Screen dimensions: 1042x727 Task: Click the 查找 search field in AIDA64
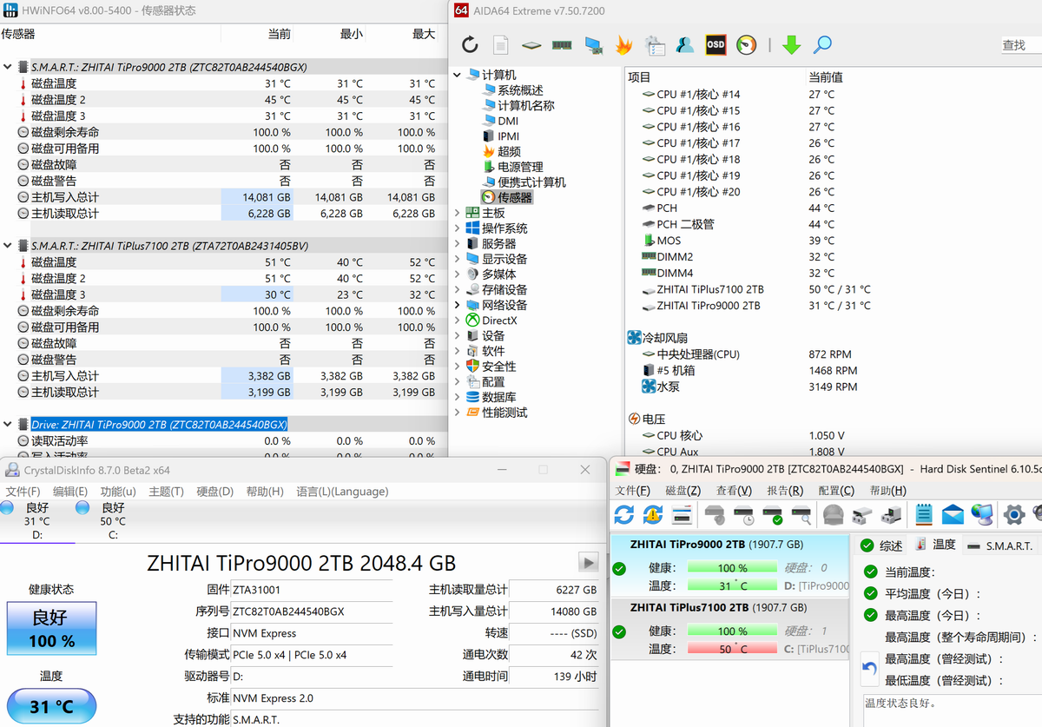1020,45
